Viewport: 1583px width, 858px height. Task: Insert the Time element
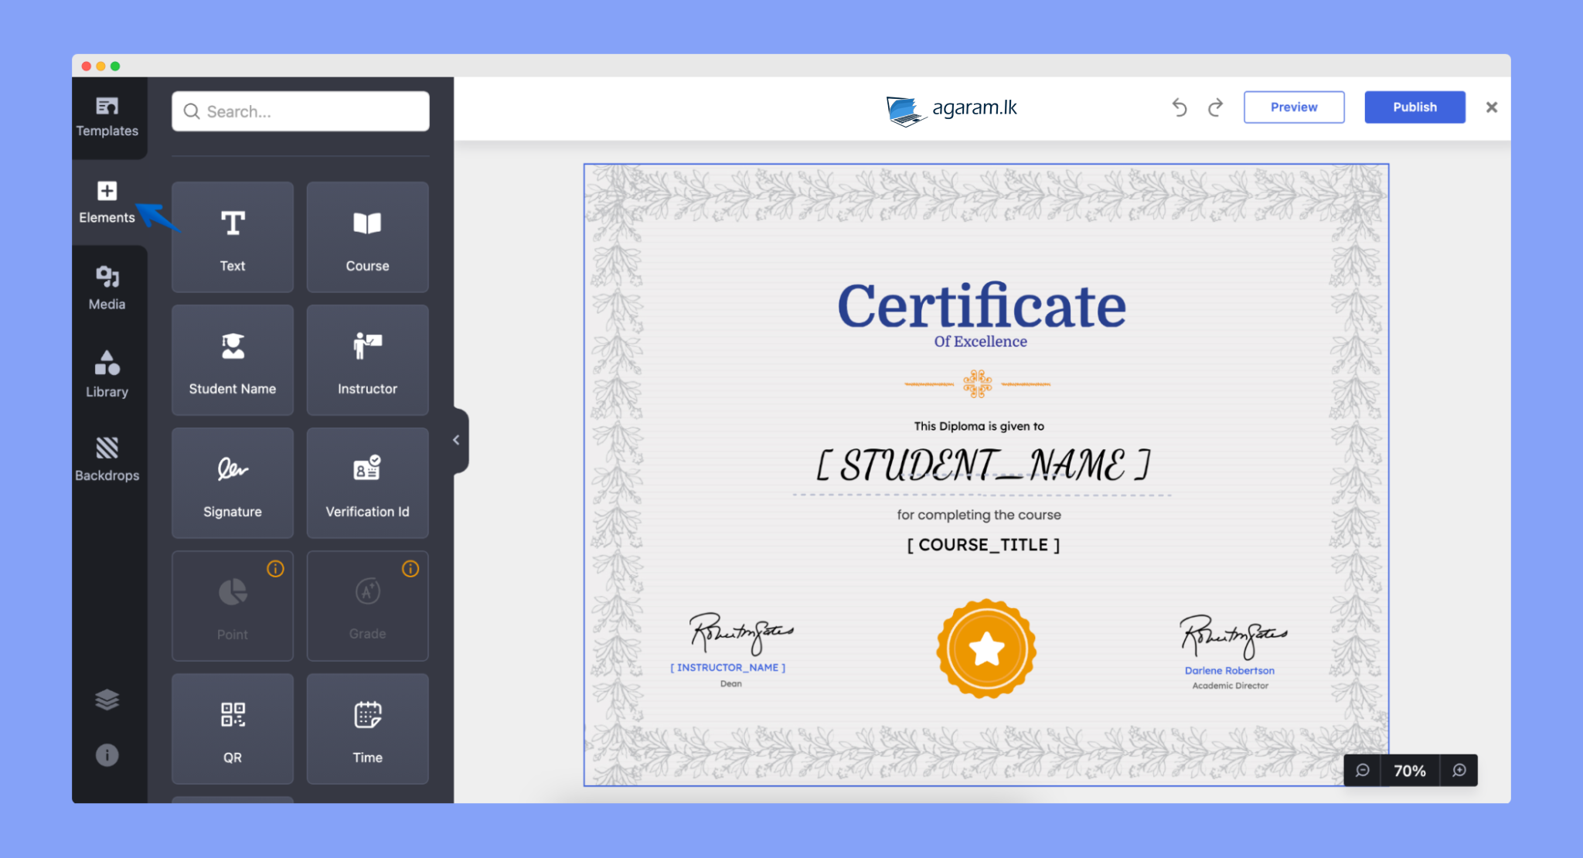367,729
